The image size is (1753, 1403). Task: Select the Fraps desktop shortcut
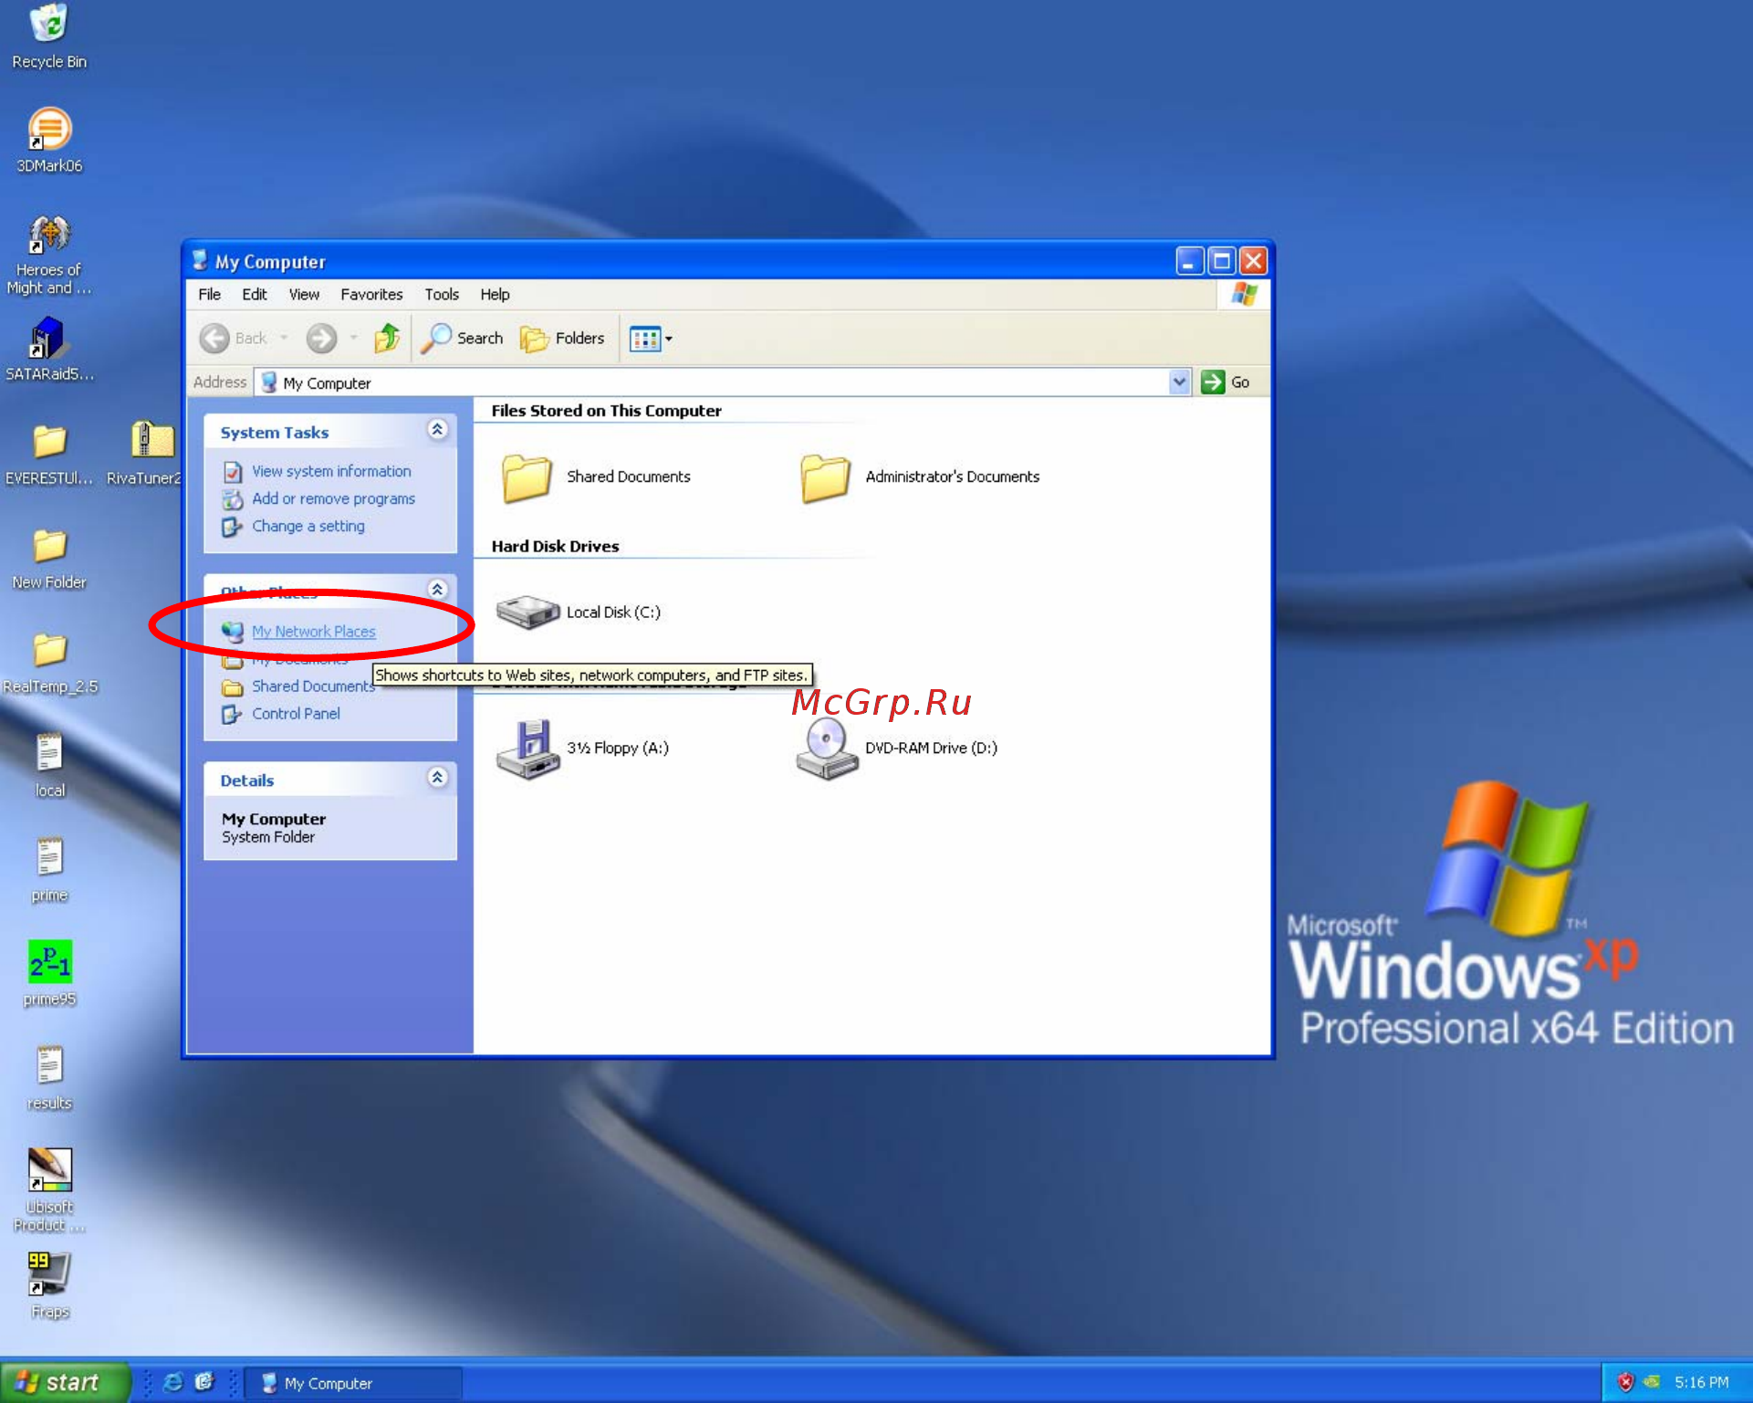pyautogui.click(x=49, y=1285)
